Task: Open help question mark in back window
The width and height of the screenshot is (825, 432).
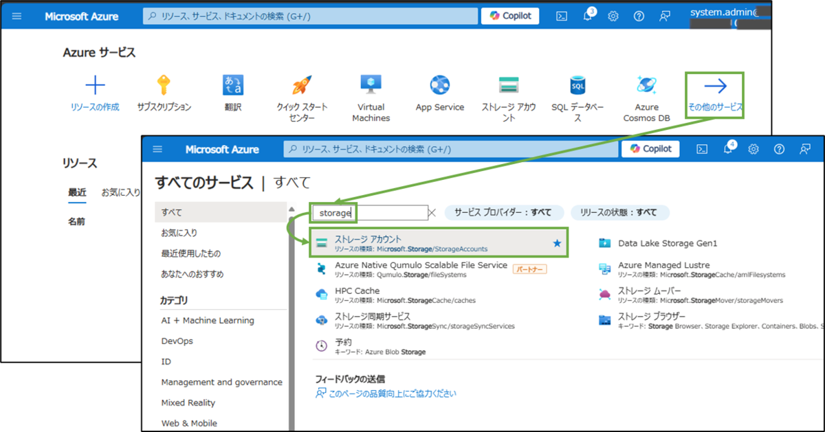Action: point(639,16)
